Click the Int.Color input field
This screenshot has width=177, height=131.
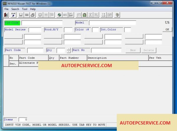pyautogui.click(x=127, y=30)
